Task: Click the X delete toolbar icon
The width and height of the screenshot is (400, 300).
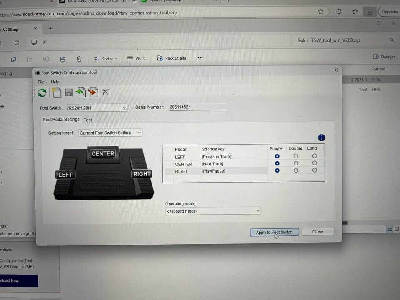Action: click(x=105, y=92)
